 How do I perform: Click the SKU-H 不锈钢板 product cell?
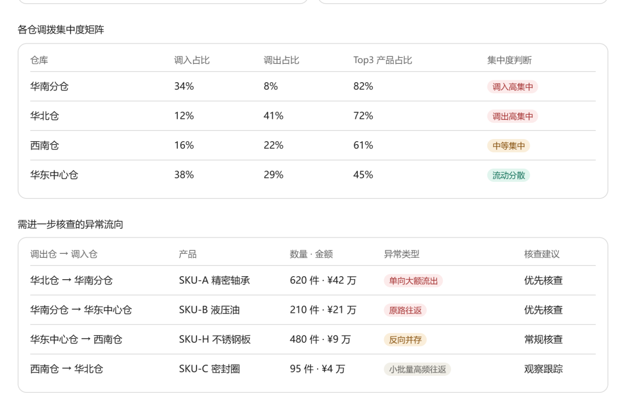[x=215, y=340]
